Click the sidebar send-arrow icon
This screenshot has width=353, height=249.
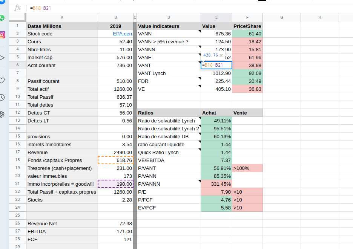pos(2,58)
